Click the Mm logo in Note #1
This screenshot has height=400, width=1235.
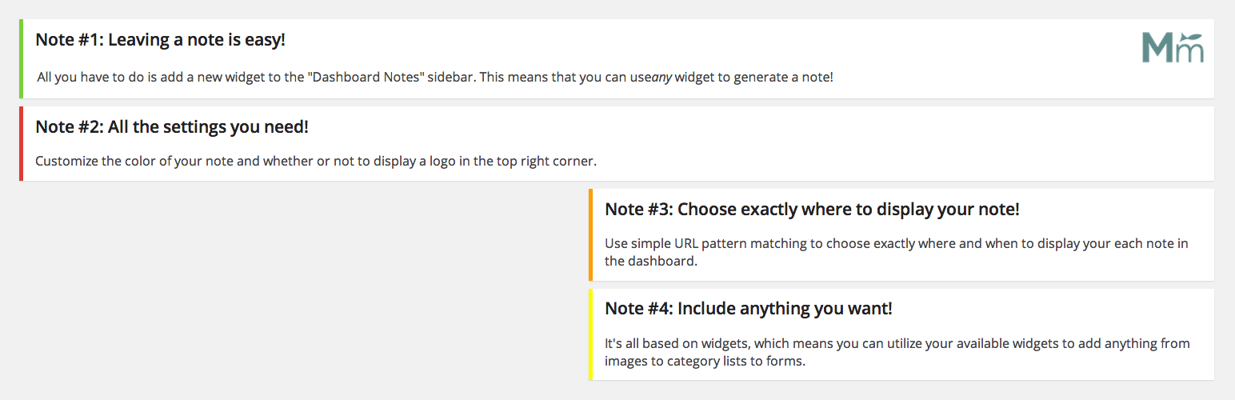(x=1173, y=48)
